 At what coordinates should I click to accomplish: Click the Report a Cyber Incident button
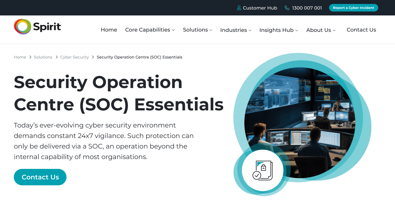pyautogui.click(x=353, y=8)
